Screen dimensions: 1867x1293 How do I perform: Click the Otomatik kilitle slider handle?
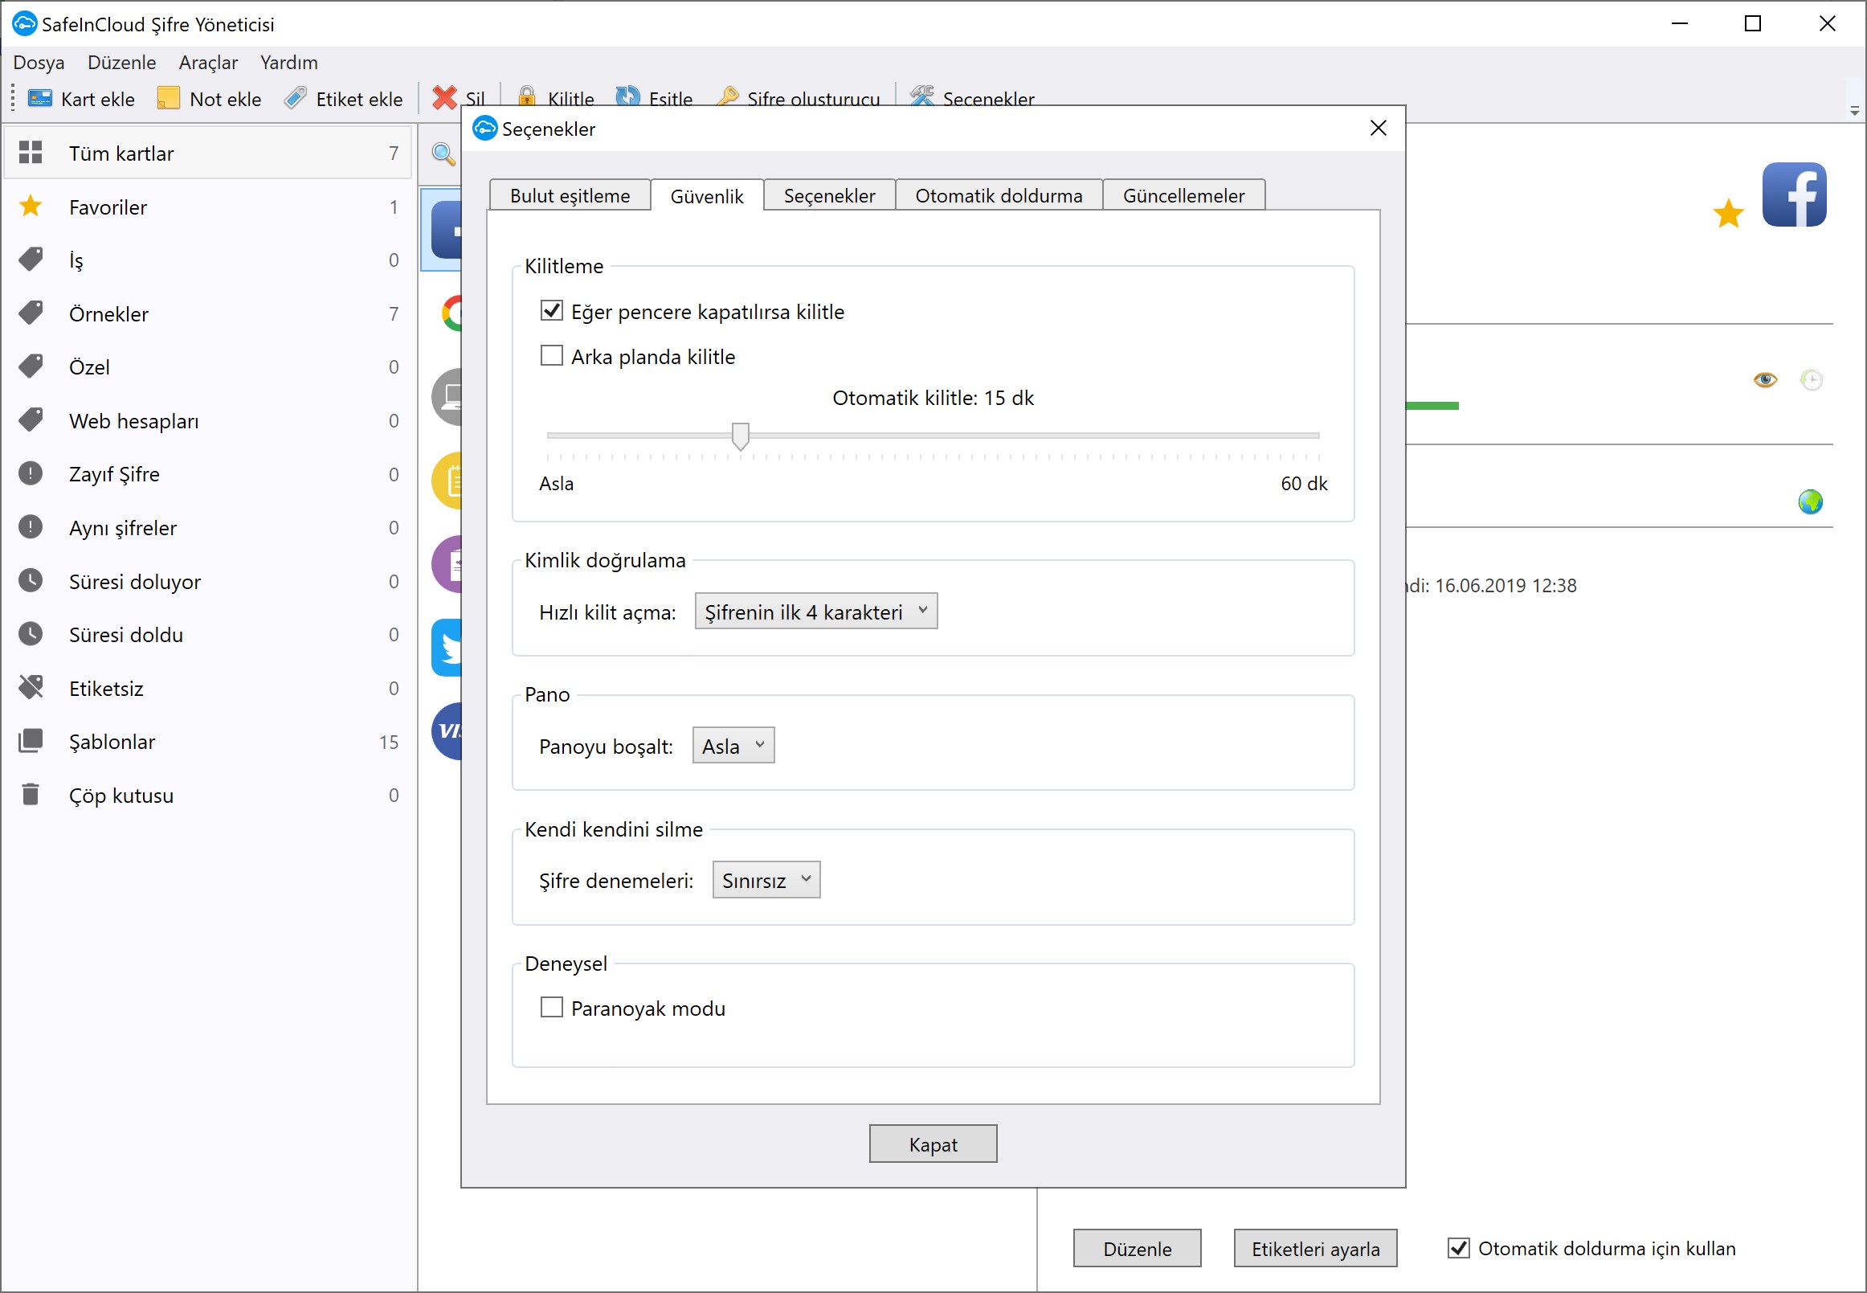pyautogui.click(x=741, y=436)
